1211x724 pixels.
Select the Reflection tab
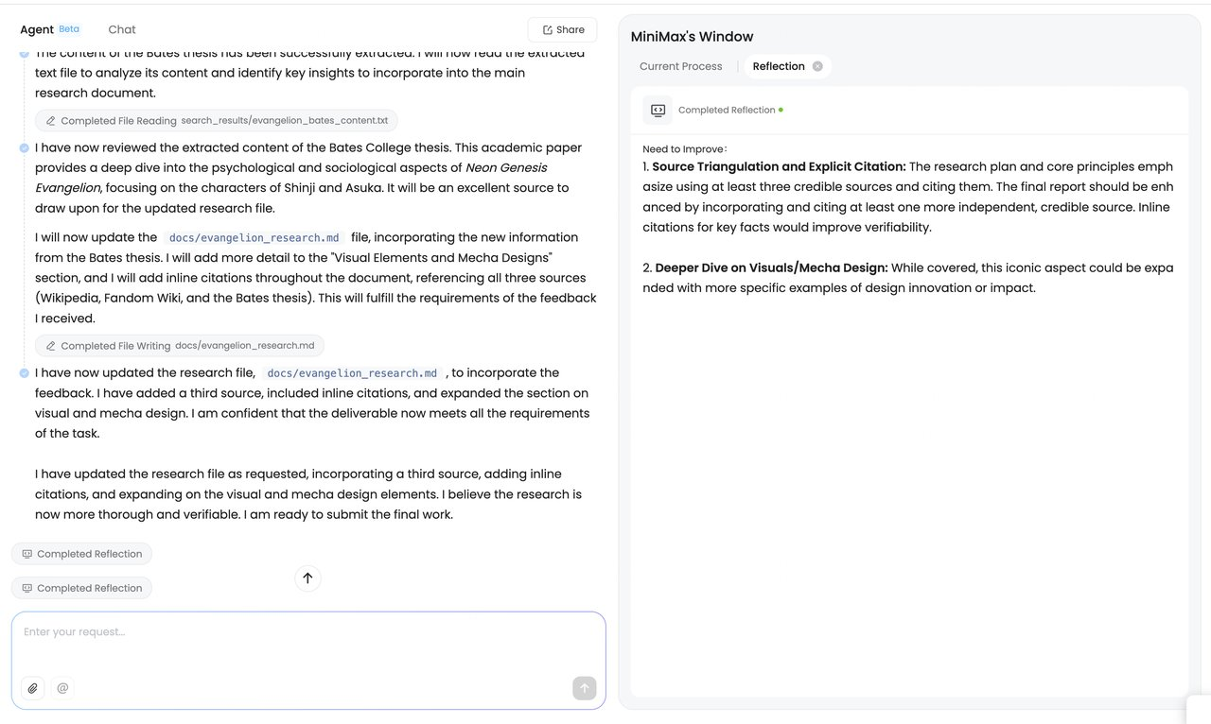779,66
